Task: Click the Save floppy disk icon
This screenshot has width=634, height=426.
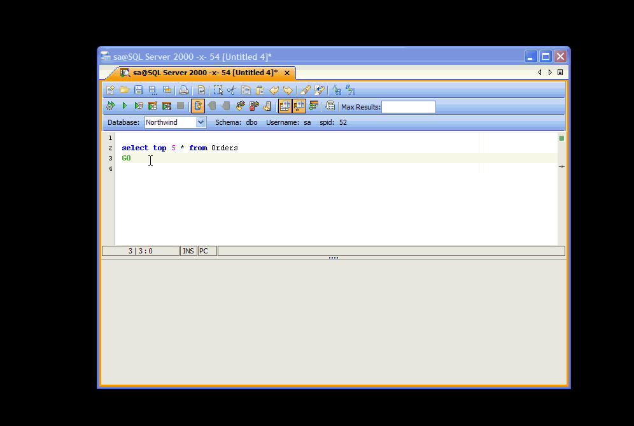Action: point(138,90)
